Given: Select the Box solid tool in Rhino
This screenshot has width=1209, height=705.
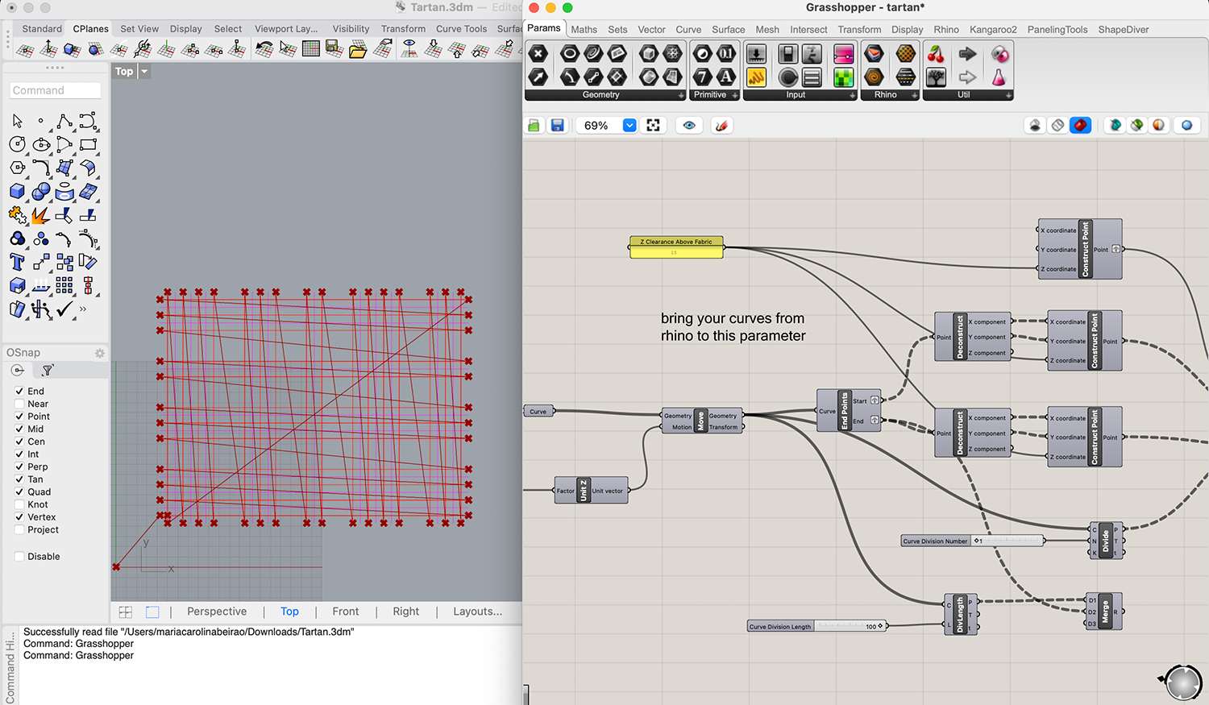Looking at the screenshot, I should coord(18,191).
